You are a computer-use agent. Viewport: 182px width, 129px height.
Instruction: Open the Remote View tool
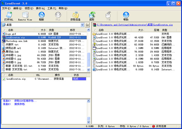pos(25,16)
